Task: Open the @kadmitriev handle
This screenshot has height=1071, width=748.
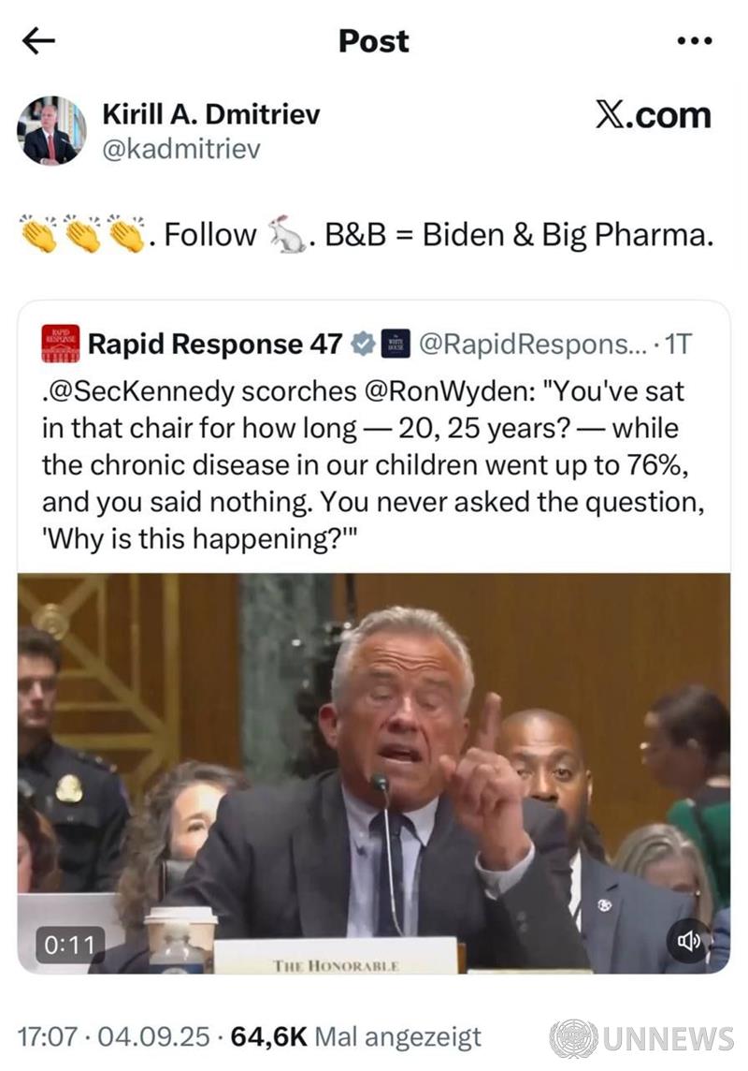Action: 181,148
